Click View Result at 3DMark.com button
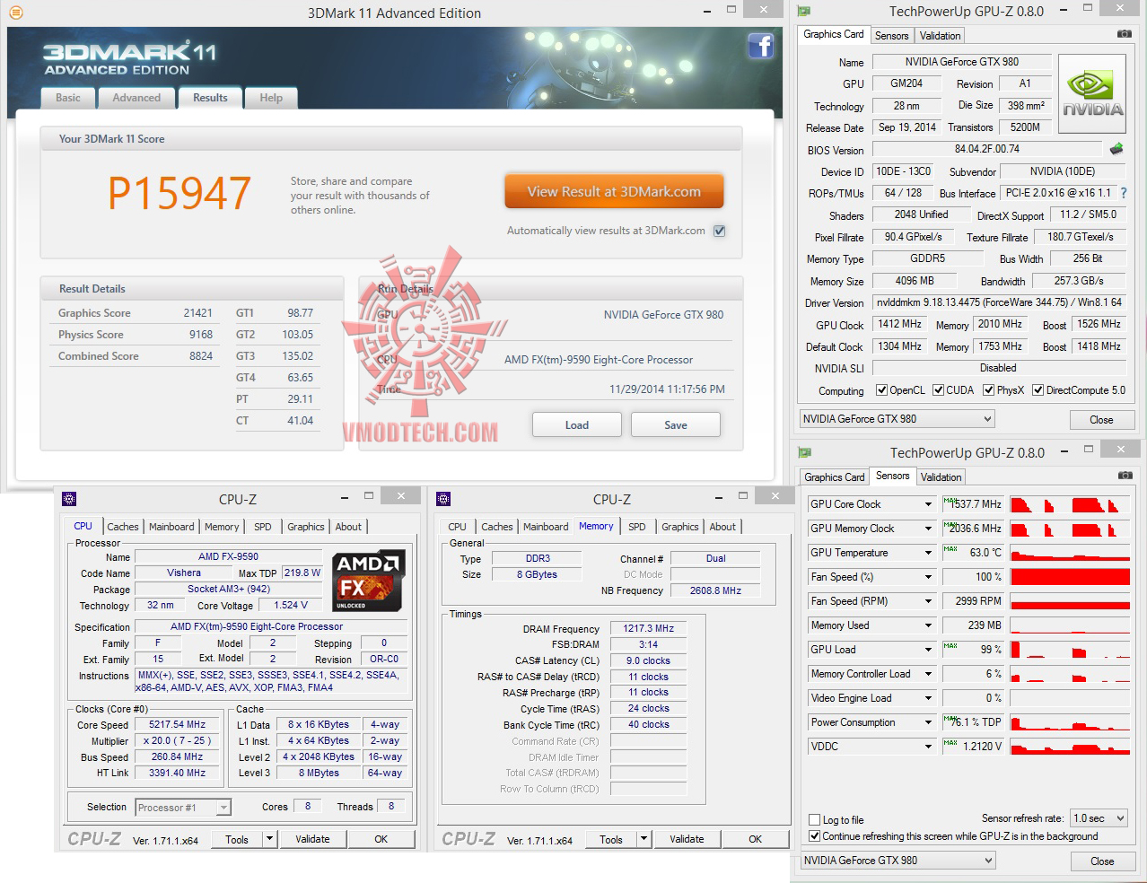The width and height of the screenshot is (1147, 883). [614, 191]
